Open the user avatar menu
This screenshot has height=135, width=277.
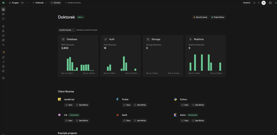(263, 3)
